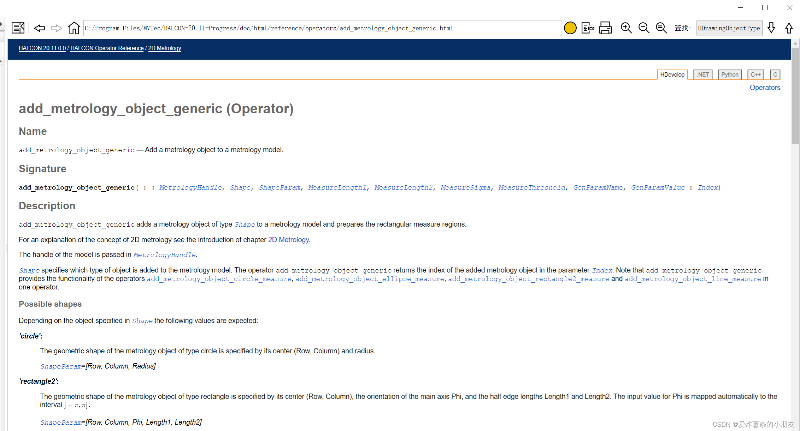Open the Operators link at top right
Image resolution: width=800 pixels, height=431 pixels.
(x=765, y=88)
